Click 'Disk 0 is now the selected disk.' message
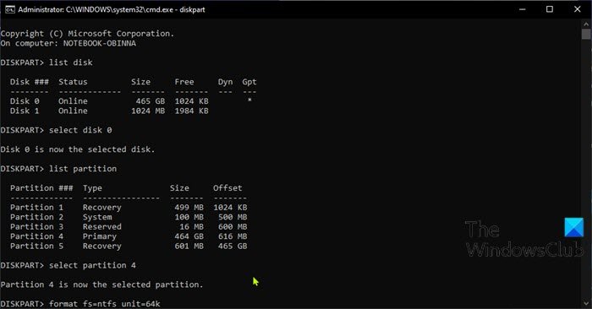The width and height of the screenshot is (592, 309). pyautogui.click(x=78, y=149)
